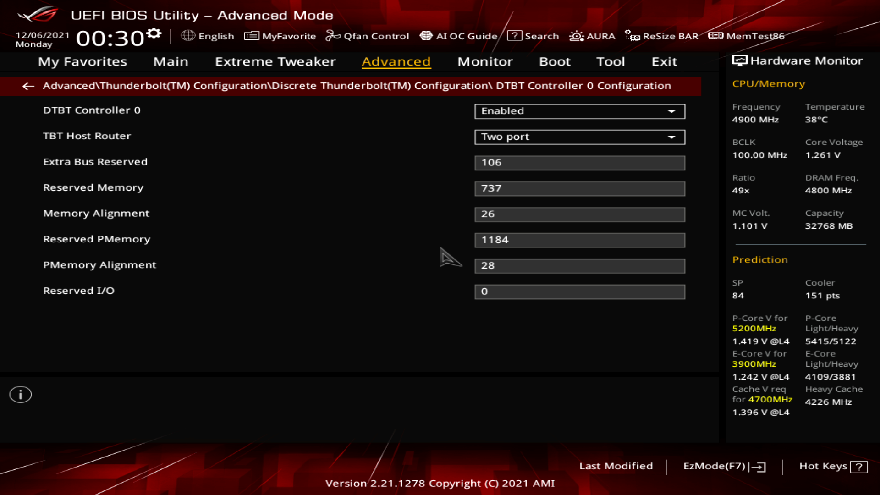Image resolution: width=880 pixels, height=495 pixels.
Task: Open Qfan Control fan icon
Action: pos(333,36)
